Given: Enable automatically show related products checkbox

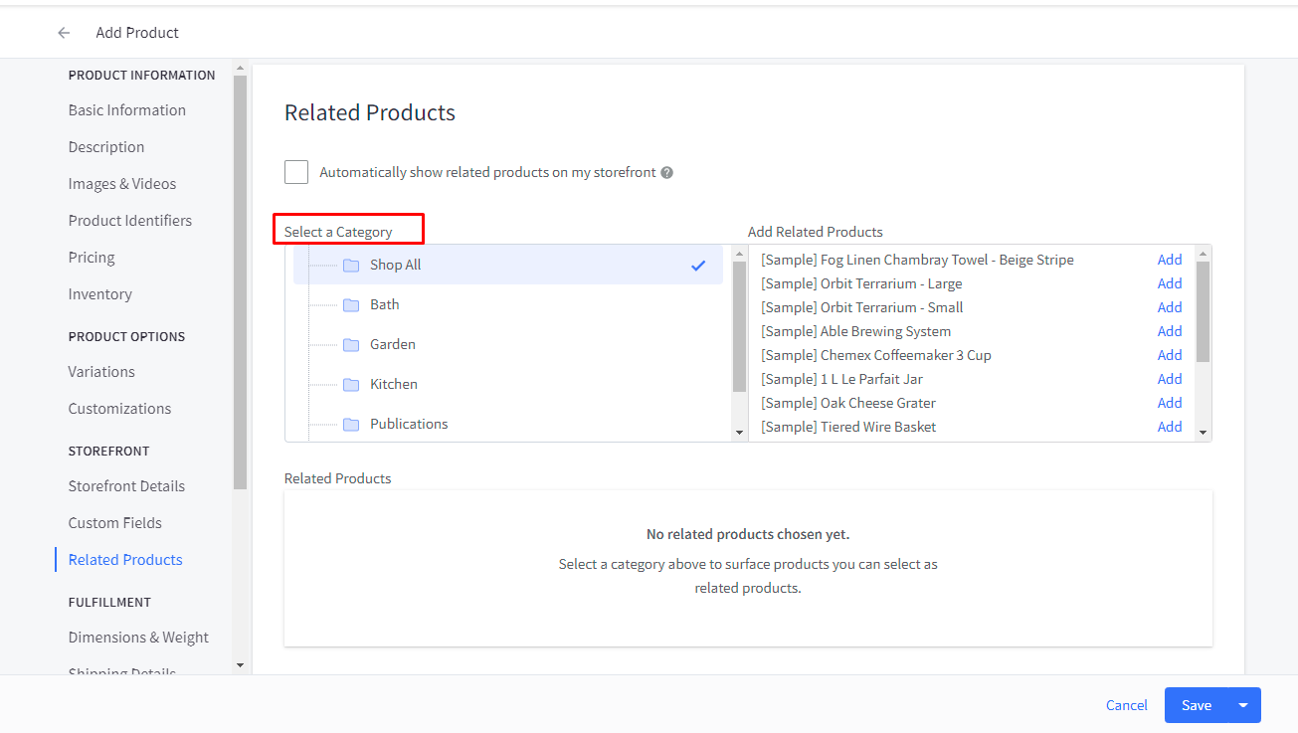Looking at the screenshot, I should (296, 172).
